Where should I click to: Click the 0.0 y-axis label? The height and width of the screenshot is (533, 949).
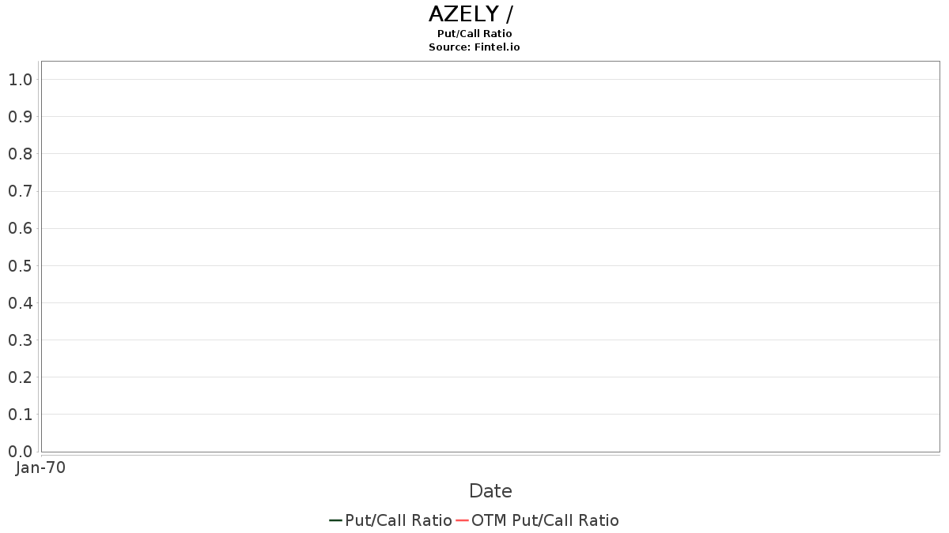click(20, 452)
